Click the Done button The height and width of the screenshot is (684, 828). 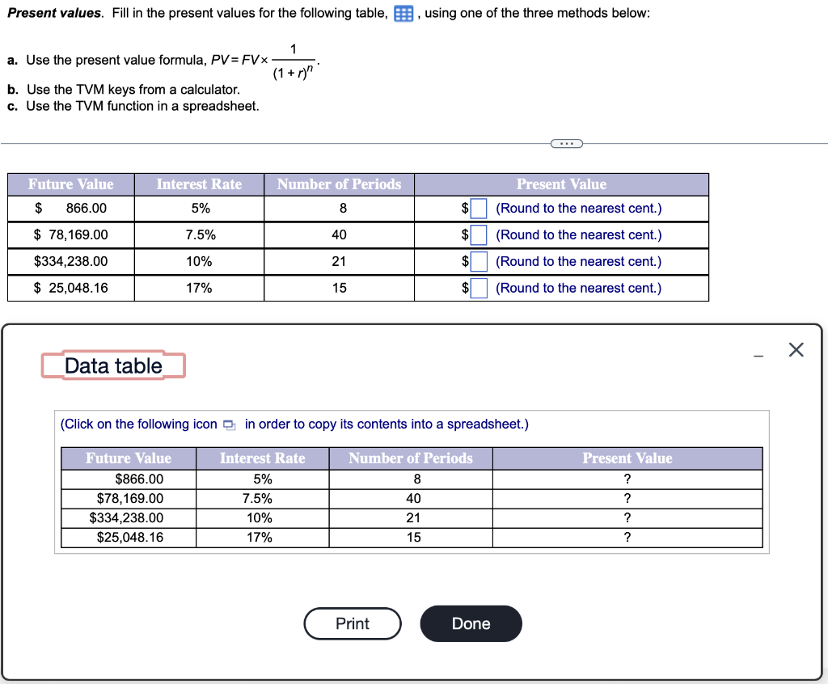pyautogui.click(x=471, y=623)
